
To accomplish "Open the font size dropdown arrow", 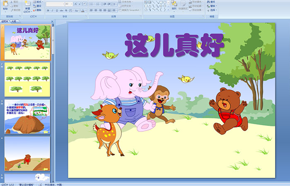I will pyautogui.click(x=72, y=4).
